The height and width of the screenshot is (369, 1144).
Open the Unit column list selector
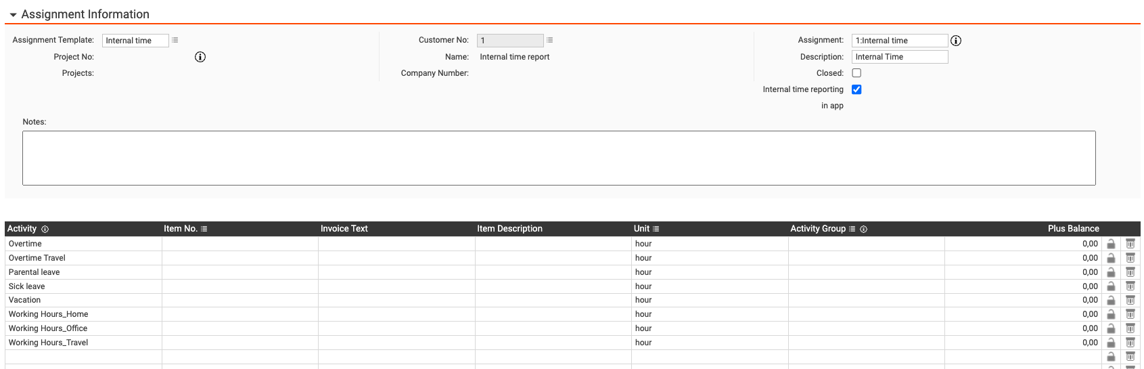(656, 229)
